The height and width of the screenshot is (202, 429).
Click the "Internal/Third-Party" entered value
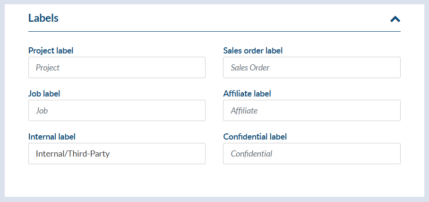(x=73, y=154)
